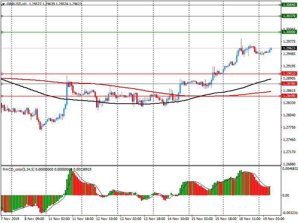Click the 14 Nov 10:00 time label
This screenshot has width=298, height=223.
pos(178,219)
